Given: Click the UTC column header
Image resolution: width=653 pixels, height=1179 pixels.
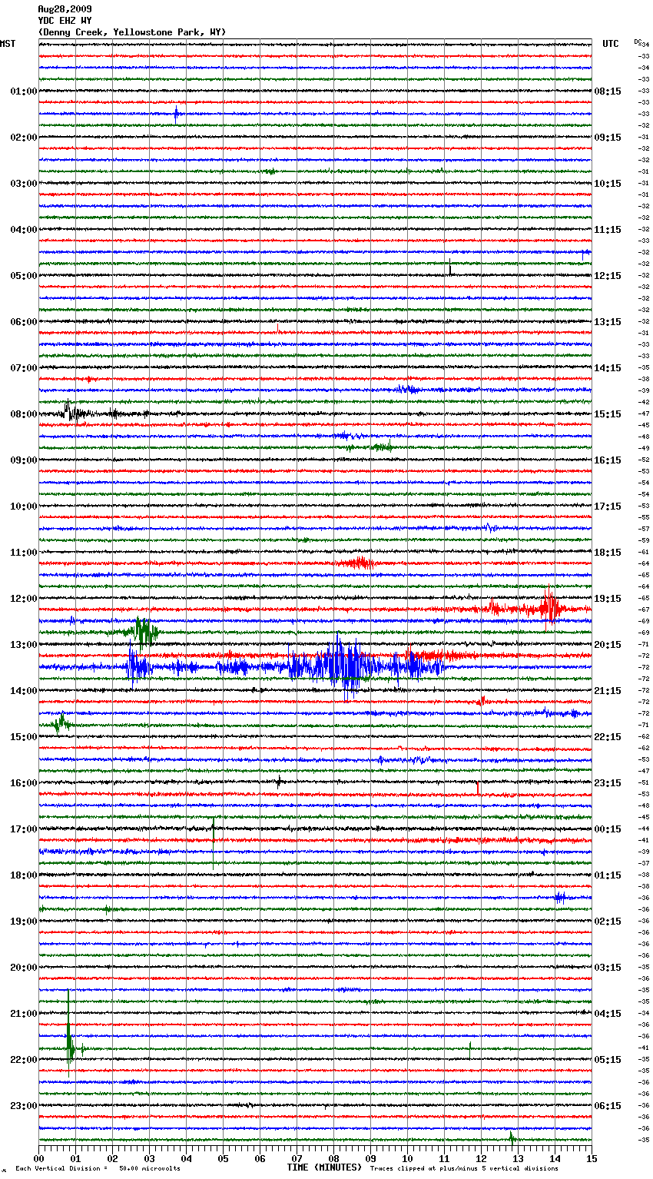Looking at the screenshot, I should [611, 44].
